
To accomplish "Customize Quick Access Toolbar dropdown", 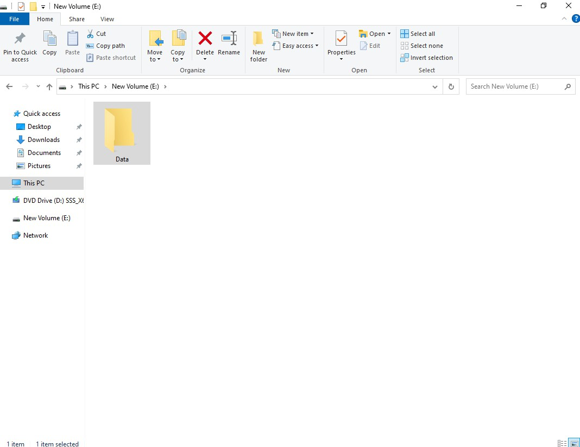I will click(x=43, y=7).
